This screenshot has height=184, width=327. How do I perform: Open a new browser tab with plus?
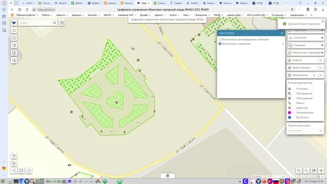point(286,3)
